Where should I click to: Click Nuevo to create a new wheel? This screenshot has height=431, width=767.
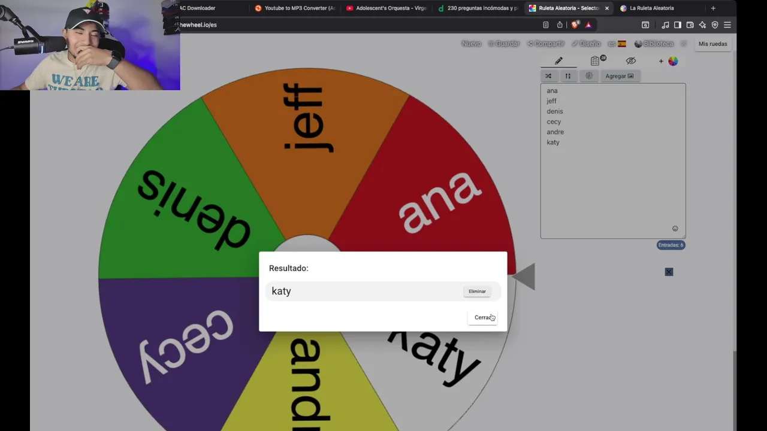click(471, 44)
